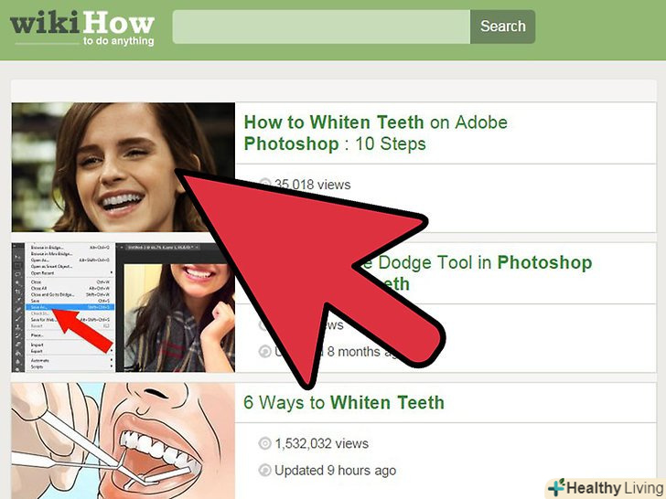
Task: Open How to Whiten Teeth on Adobe Photoshop article
Action: point(375,133)
